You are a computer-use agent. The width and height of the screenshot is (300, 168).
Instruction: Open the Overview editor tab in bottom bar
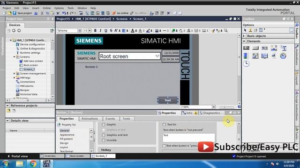click(x=52, y=156)
